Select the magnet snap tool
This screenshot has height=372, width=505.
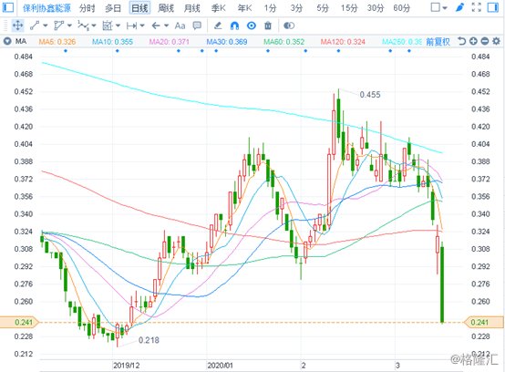click(x=235, y=26)
